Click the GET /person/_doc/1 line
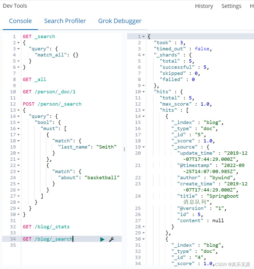The width and height of the screenshot is (254, 269). (49, 92)
